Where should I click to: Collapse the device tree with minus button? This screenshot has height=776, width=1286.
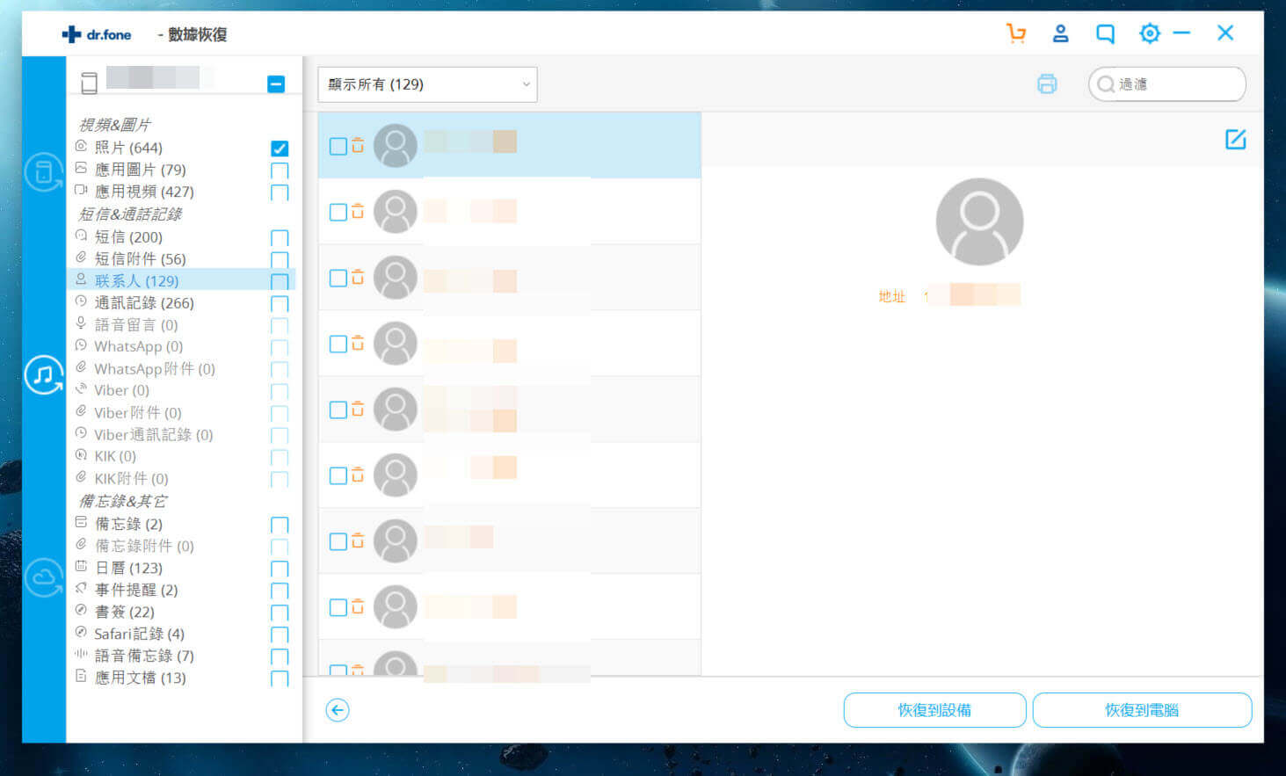coord(276,84)
